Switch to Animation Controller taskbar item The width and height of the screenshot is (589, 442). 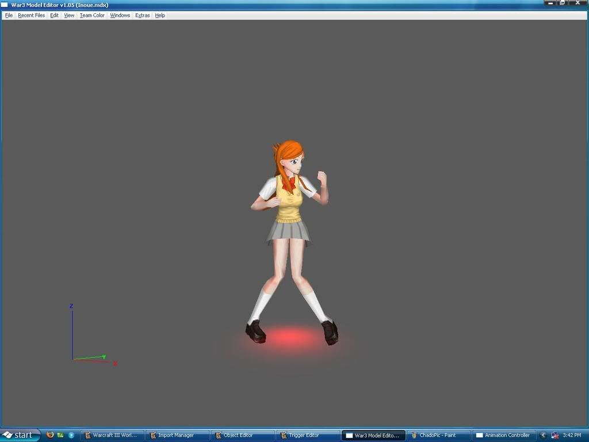pos(503,435)
